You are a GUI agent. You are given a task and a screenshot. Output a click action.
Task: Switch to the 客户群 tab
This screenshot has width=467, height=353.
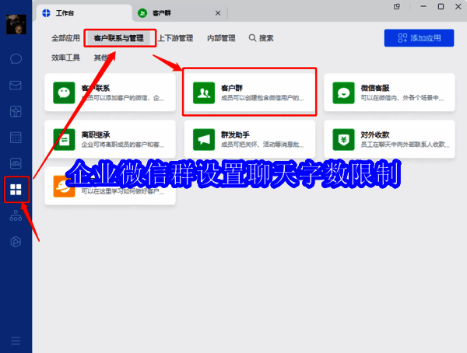pos(180,13)
